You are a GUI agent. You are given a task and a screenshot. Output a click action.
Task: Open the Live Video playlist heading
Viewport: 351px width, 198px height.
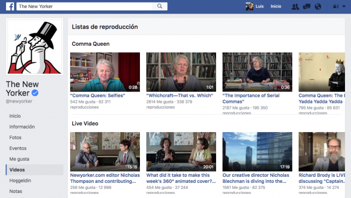[x=85, y=124]
